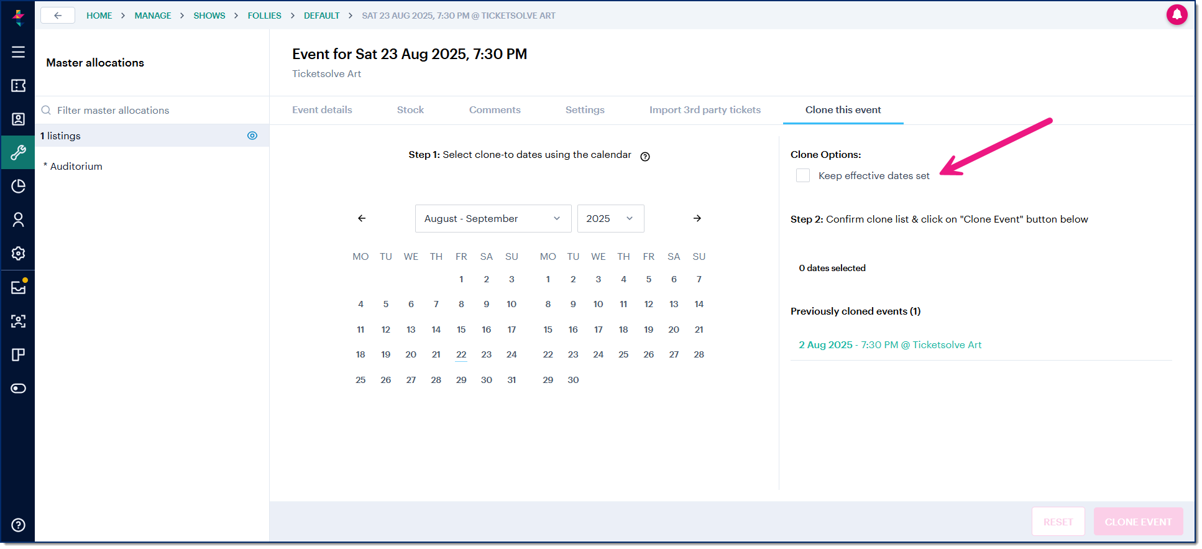Image resolution: width=1202 pixels, height=549 pixels.
Task: Select August 1 in calendar
Action: pyautogui.click(x=461, y=279)
